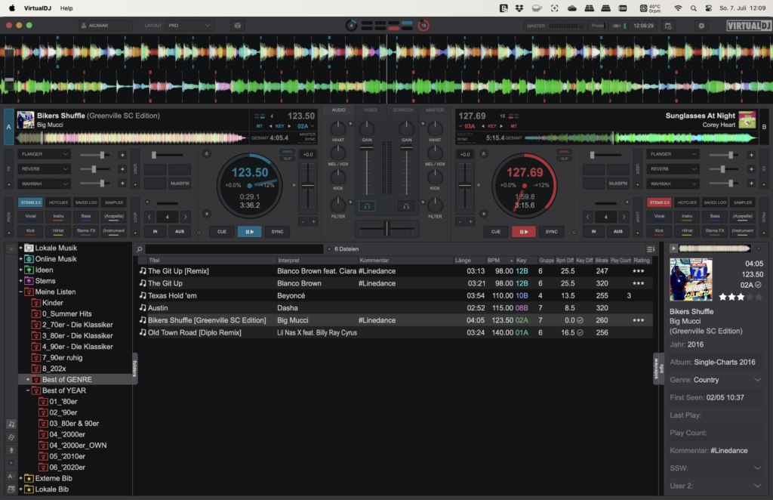
Task: Shift deck A key down with left arrow
Action: click(x=270, y=126)
